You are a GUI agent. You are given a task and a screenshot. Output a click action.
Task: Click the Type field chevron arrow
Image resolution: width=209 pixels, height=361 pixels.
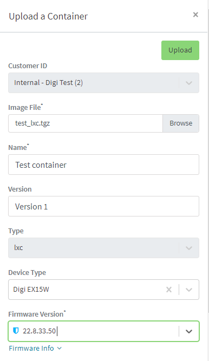pos(189,248)
